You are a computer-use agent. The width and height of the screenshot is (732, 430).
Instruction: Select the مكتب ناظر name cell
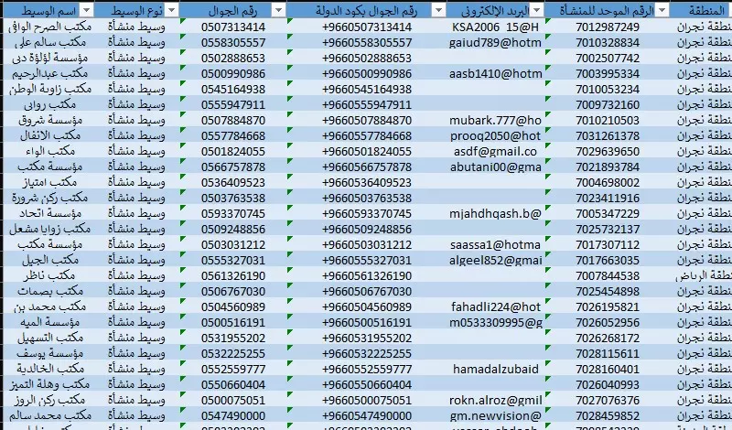click(48, 275)
